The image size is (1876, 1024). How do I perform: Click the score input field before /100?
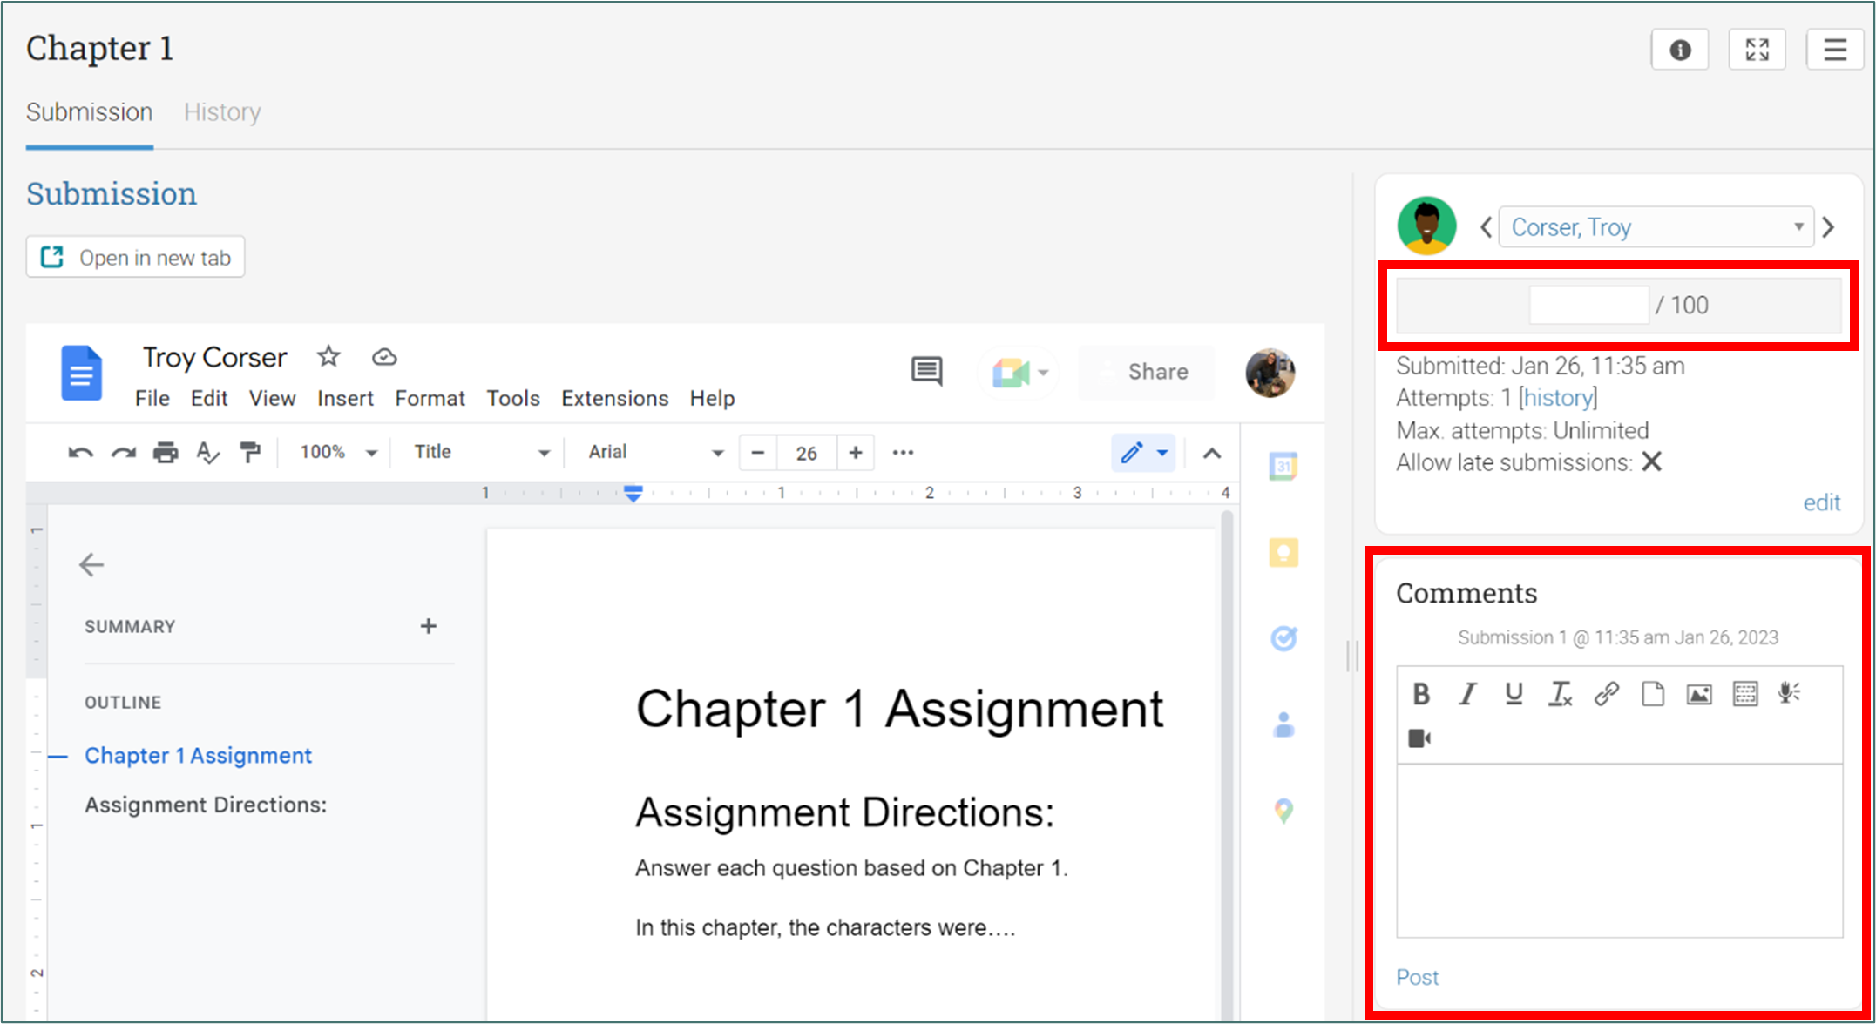pyautogui.click(x=1588, y=306)
